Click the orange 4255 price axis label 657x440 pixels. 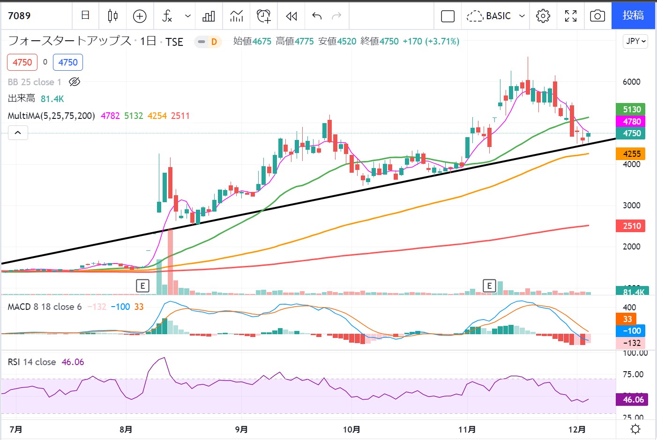pos(631,154)
